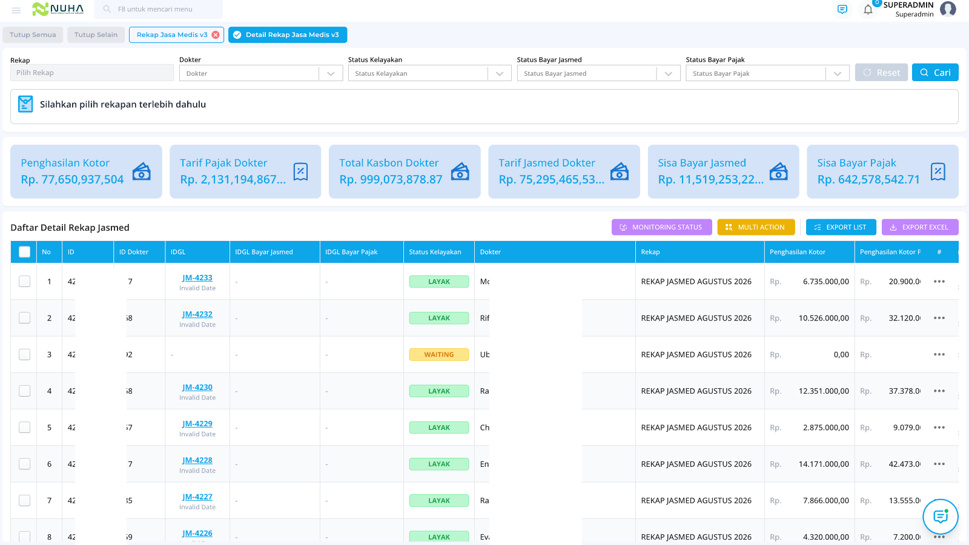Viewport: 969px width, 545px height.
Task: Open the Superadmin profile avatar
Action: pyautogui.click(x=948, y=9)
